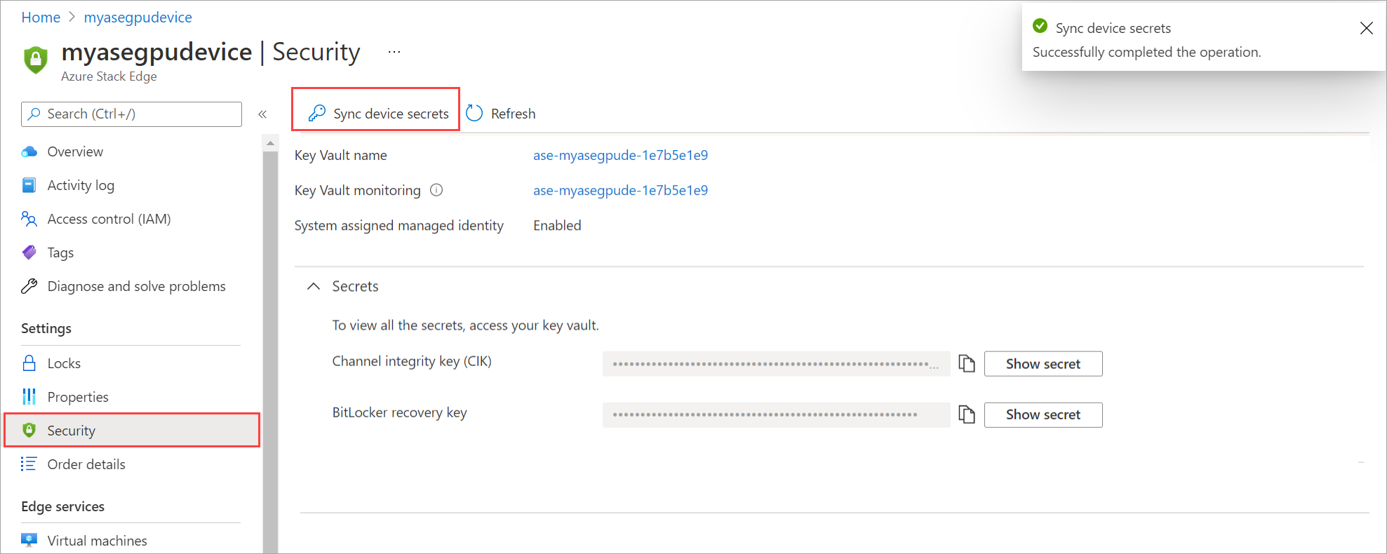Image resolution: width=1387 pixels, height=554 pixels.
Task: Click 'Successfully completed the operation.' text
Action: 1146,52
